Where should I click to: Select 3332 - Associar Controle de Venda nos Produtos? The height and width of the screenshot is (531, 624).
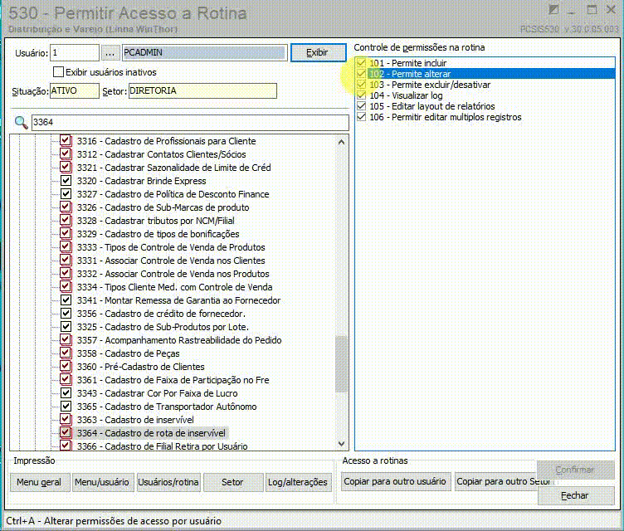[x=173, y=274]
